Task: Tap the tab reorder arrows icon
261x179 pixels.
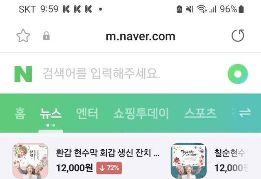Action: [245, 113]
